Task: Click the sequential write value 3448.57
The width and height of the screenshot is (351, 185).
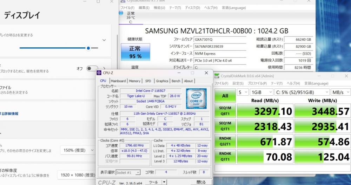Action: 322,111
